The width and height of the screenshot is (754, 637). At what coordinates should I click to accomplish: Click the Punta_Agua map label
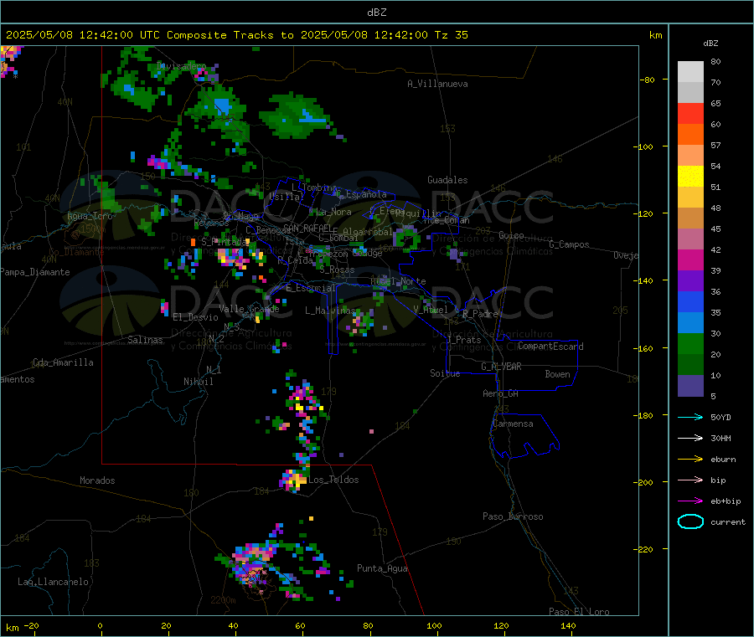click(x=382, y=568)
